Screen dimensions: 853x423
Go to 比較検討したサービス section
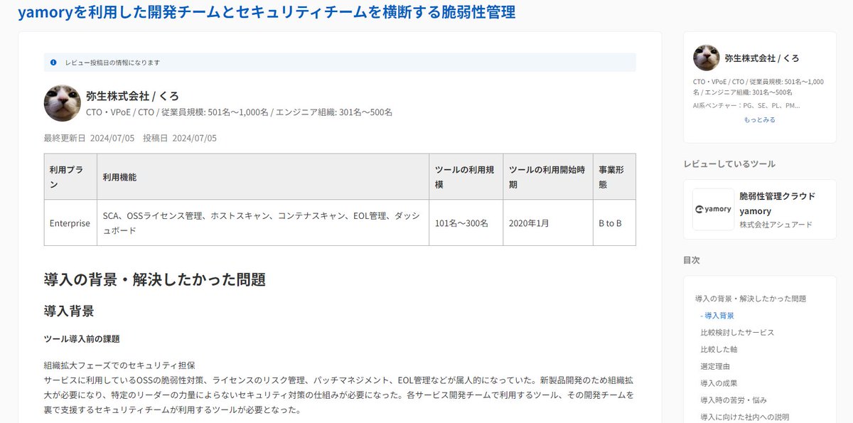pos(737,333)
